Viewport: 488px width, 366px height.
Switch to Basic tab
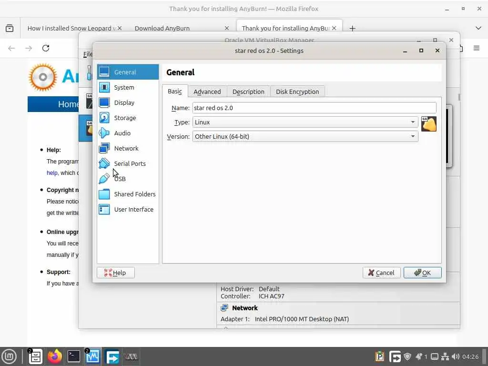tap(175, 91)
